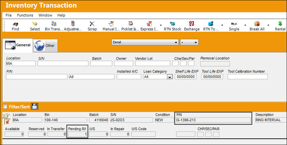This screenshot has width=287, height=145.
Task: Click the Installed A/C input field
Action: pyautogui.click(x=129, y=77)
